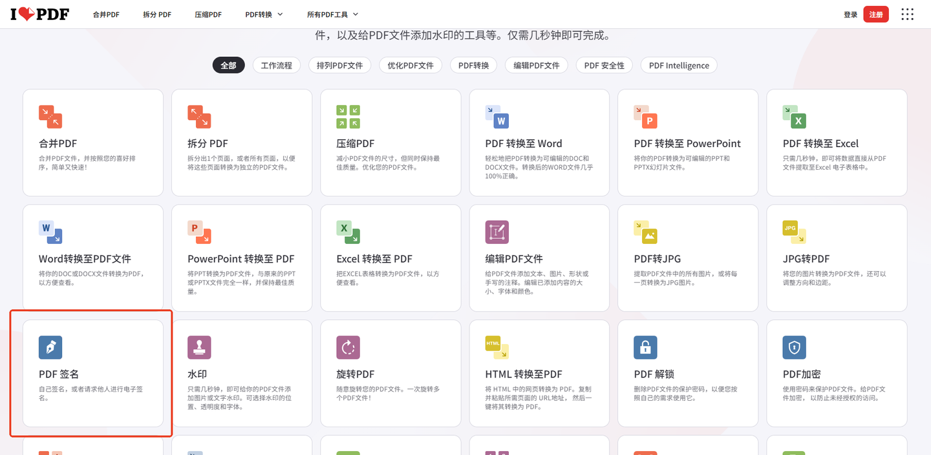Open the PDF 转换至 Word card title
Image resolution: width=931 pixels, height=455 pixels.
pyautogui.click(x=524, y=143)
